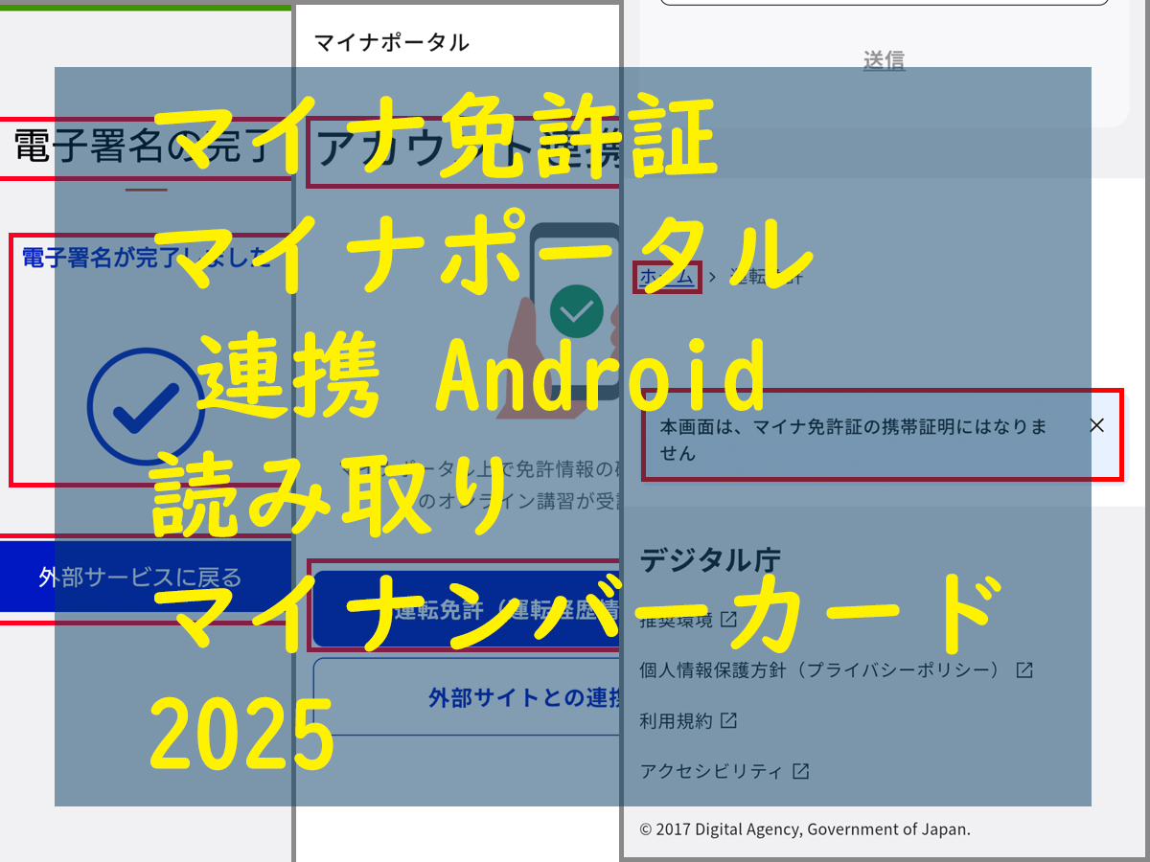Image resolution: width=1150 pixels, height=862 pixels.
Task: Click external link icon beside 利用規約
Action: click(x=729, y=720)
